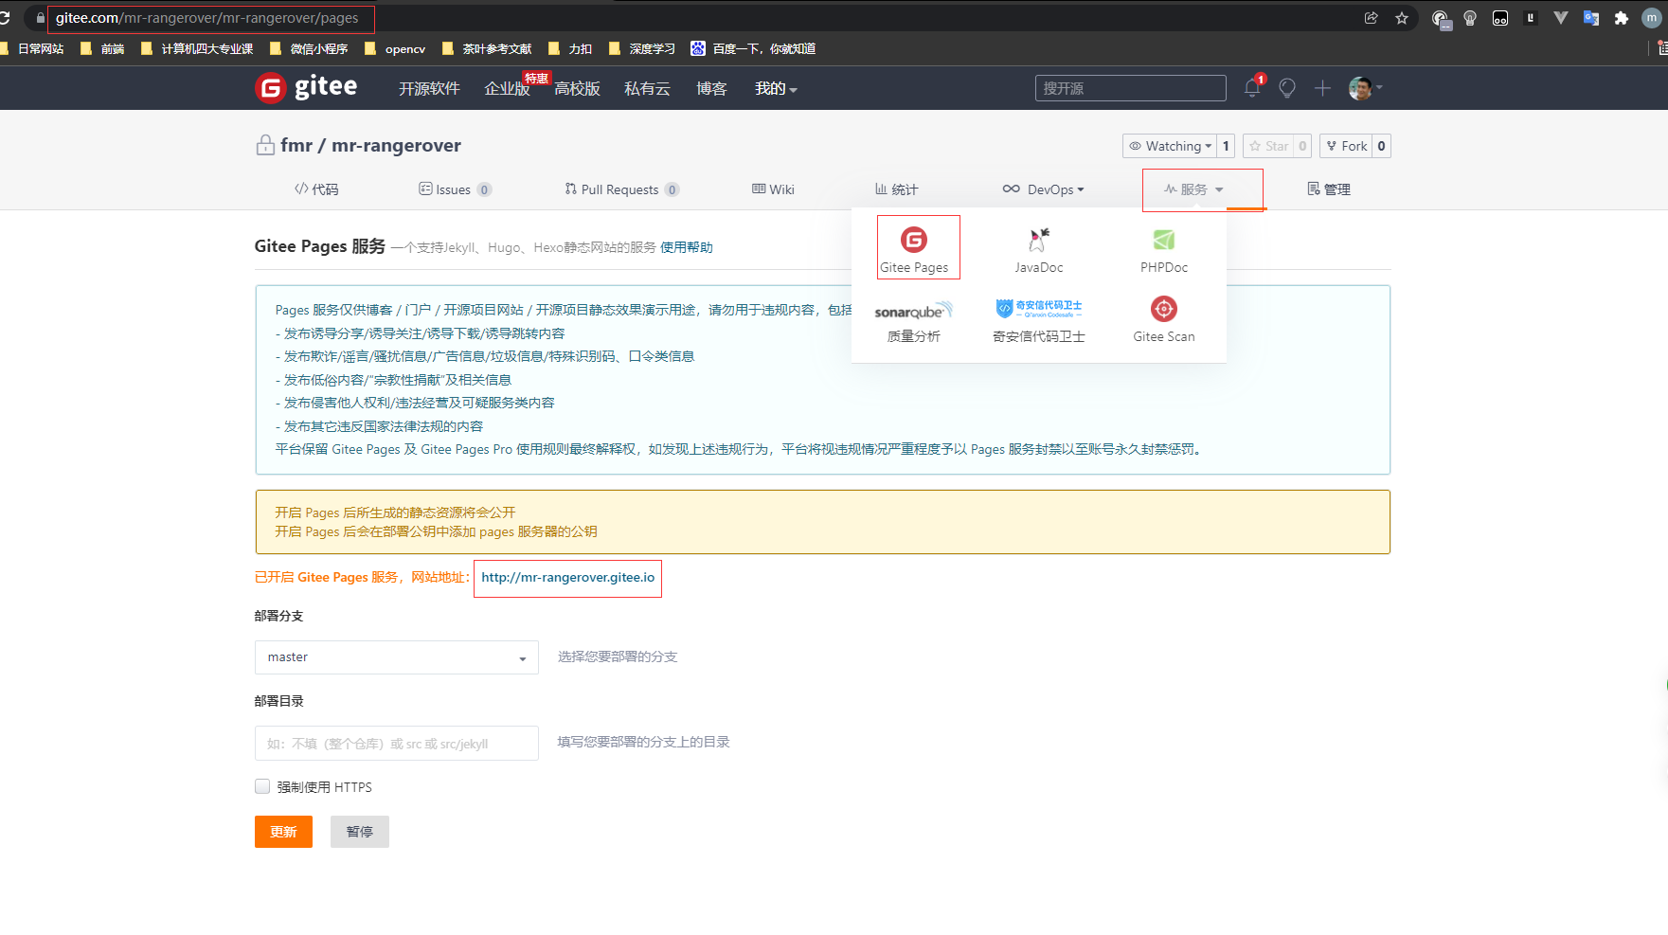Collapse the 服务 dropdown tab
The width and height of the screenshot is (1668, 935).
point(1193,189)
